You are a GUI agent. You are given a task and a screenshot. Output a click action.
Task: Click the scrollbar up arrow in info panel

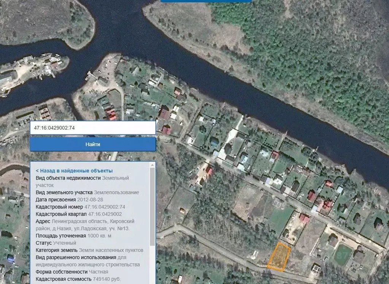(x=152, y=165)
